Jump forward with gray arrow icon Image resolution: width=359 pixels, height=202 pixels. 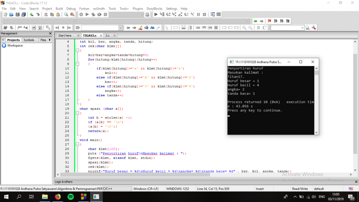262,21
